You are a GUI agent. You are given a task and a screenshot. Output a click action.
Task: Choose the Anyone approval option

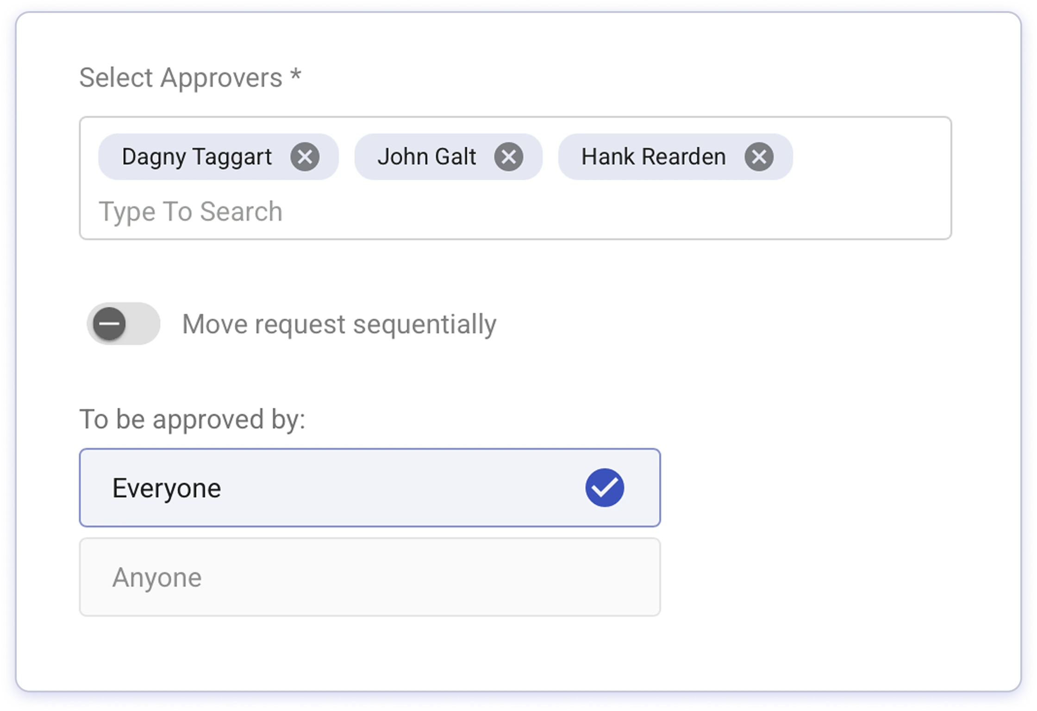pyautogui.click(x=369, y=577)
